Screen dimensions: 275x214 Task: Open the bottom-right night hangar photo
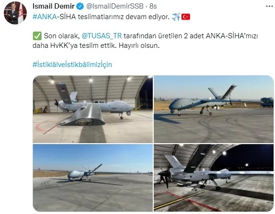(x=213, y=178)
